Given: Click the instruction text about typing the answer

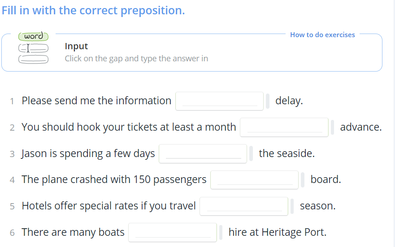Looking at the screenshot, I should click(136, 59).
